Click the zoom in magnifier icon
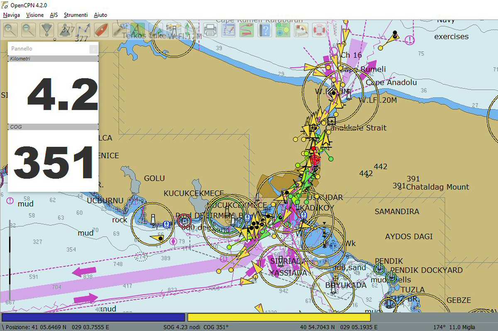Viewport: 498px width, 331px height. point(11,30)
